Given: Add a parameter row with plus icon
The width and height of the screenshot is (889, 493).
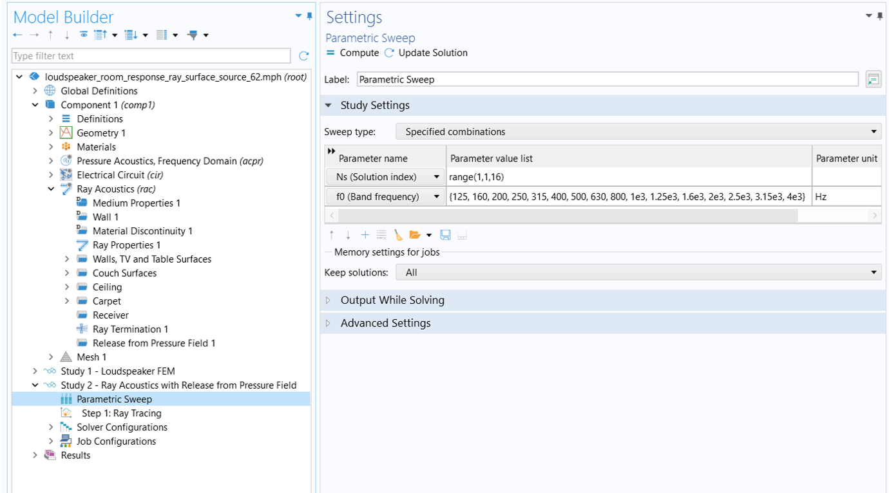Looking at the screenshot, I should (365, 236).
